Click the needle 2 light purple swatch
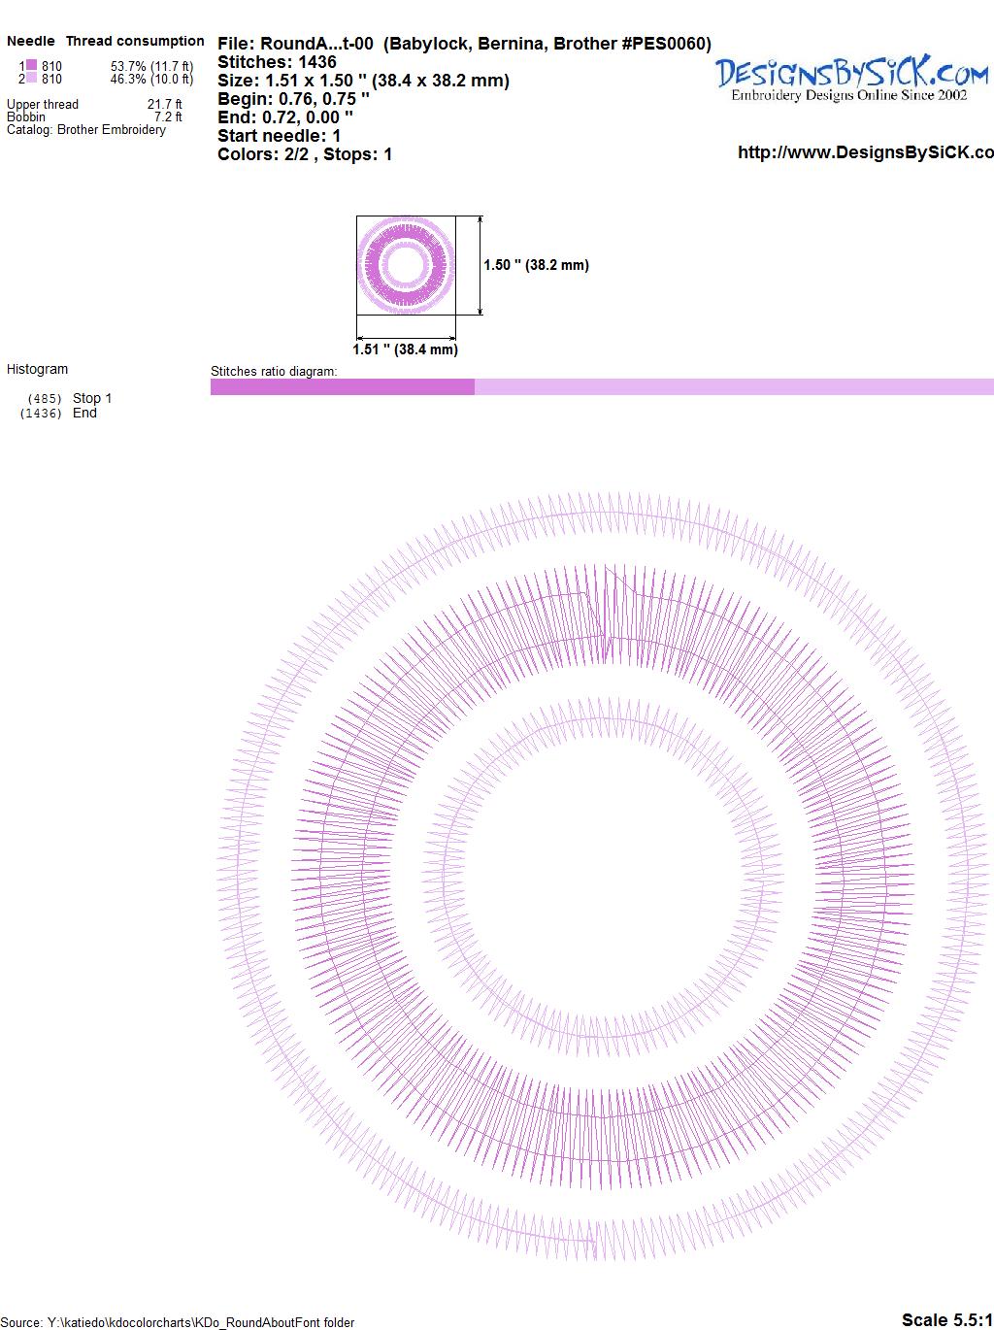Viewport: 994px width, 1330px height. point(31,79)
